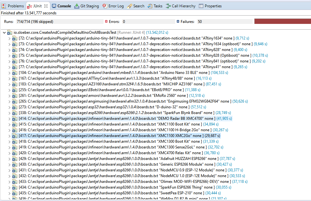Click failed test icon for [415] XMC1100 Boot Kit

click(15, 125)
